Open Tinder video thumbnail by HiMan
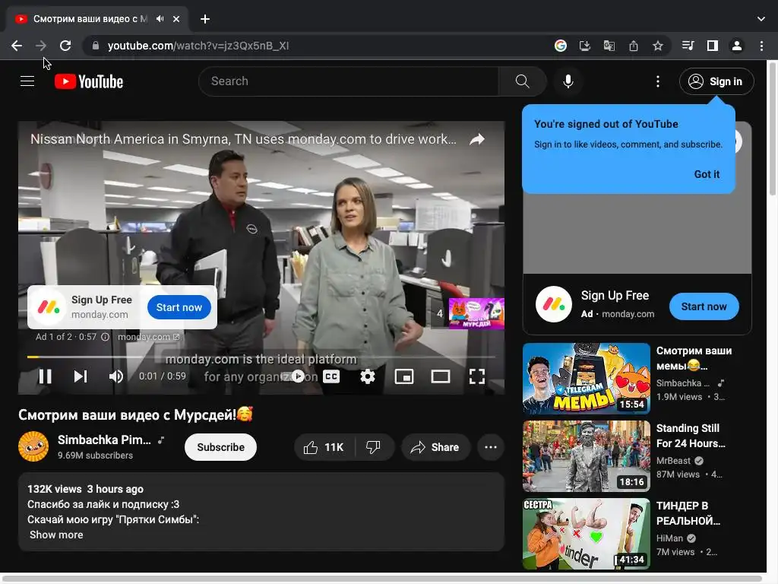The image size is (778, 584). 586,533
